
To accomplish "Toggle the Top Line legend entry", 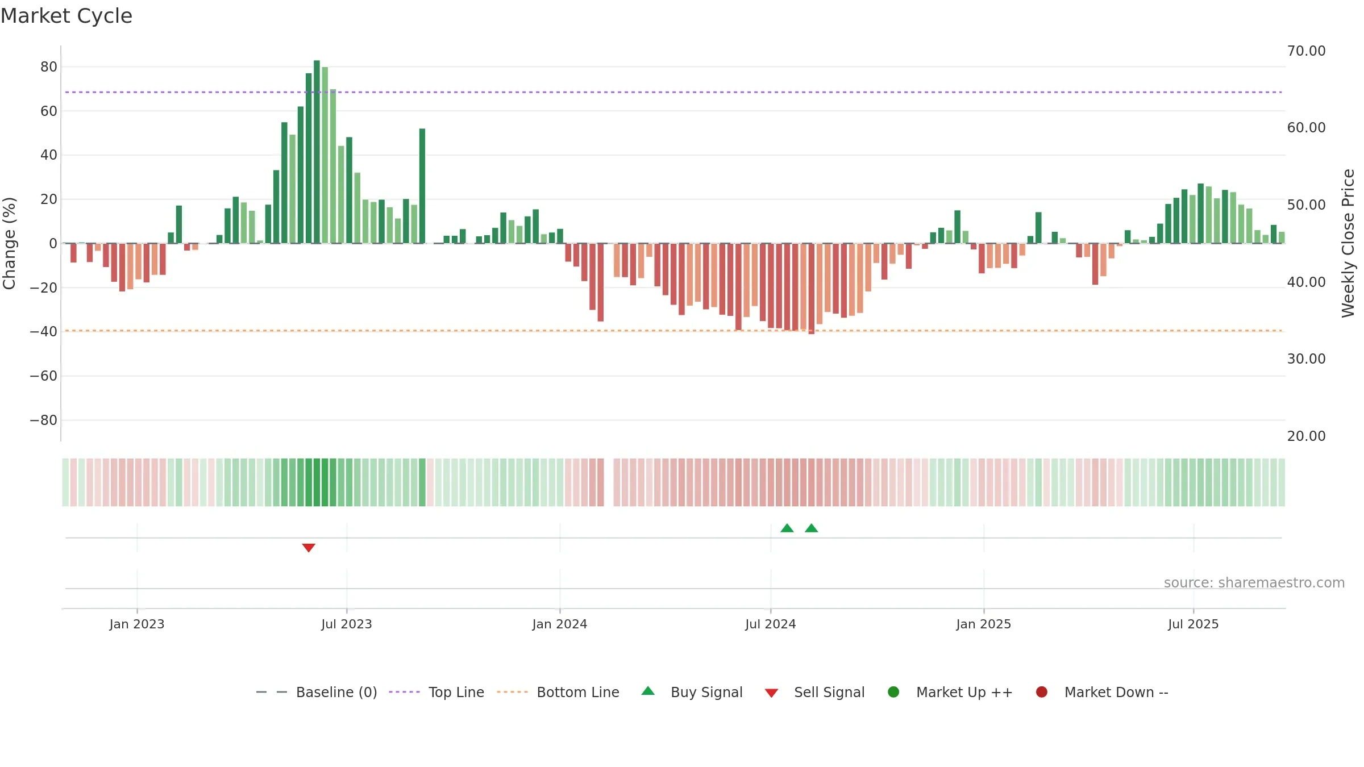I will (436, 692).
